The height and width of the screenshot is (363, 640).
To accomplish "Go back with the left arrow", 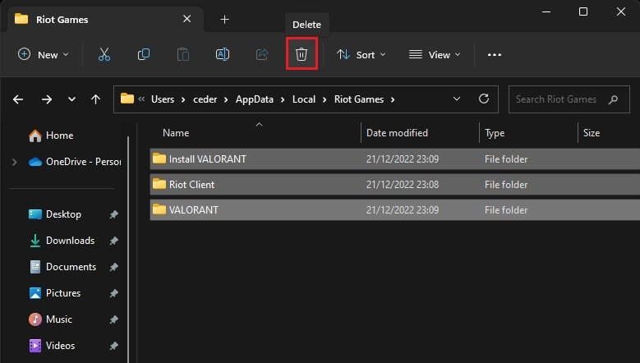I will 18,99.
